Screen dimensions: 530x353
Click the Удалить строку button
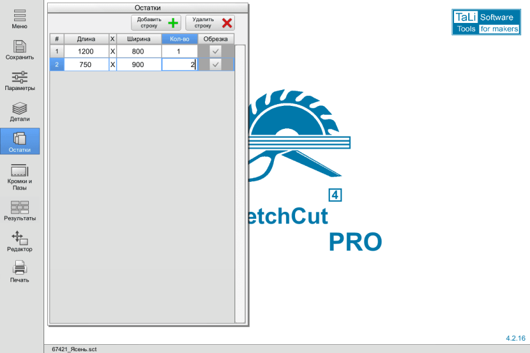[210, 22]
